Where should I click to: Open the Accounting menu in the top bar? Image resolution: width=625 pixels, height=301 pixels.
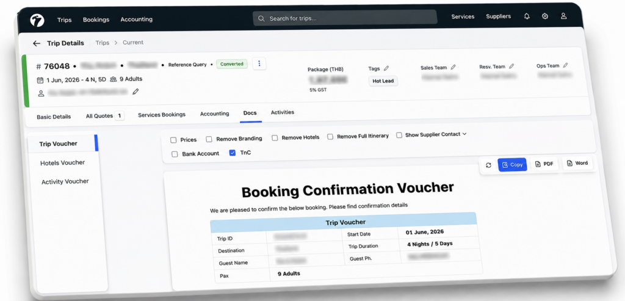(x=136, y=19)
